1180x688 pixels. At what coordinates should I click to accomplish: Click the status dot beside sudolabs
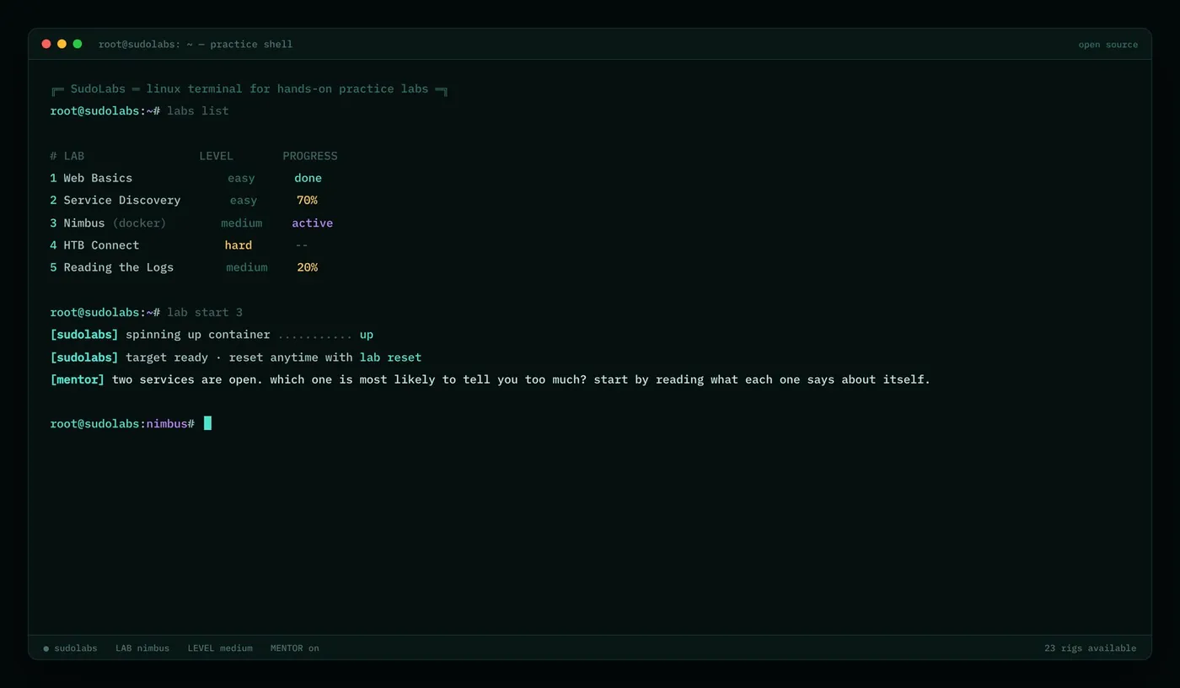(x=46, y=648)
